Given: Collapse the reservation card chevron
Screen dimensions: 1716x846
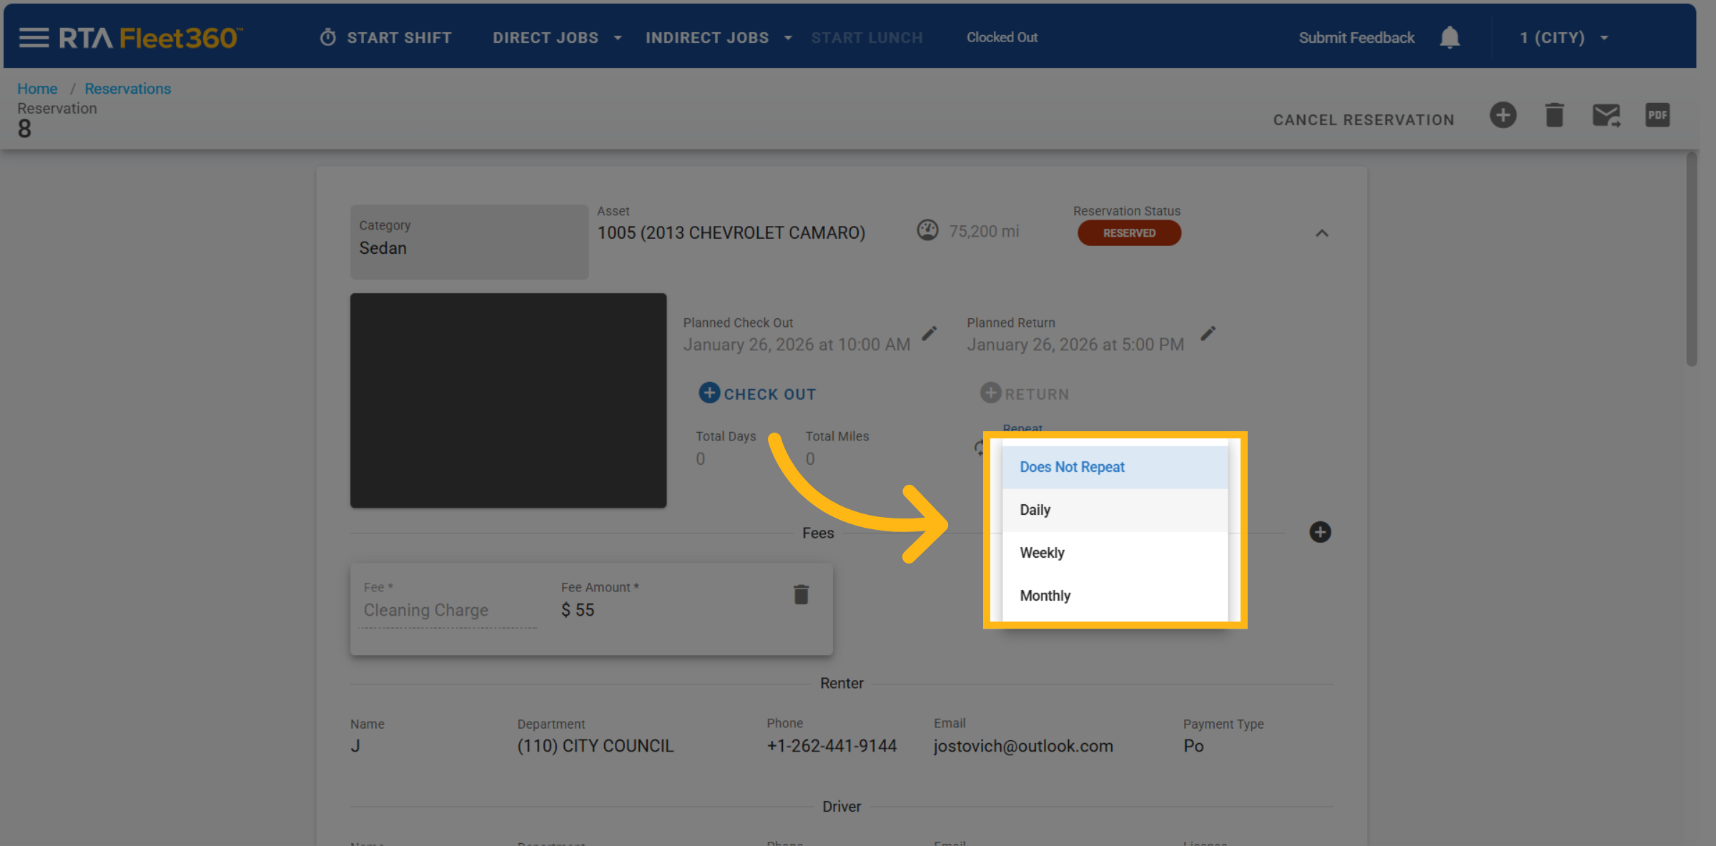Looking at the screenshot, I should (x=1322, y=233).
